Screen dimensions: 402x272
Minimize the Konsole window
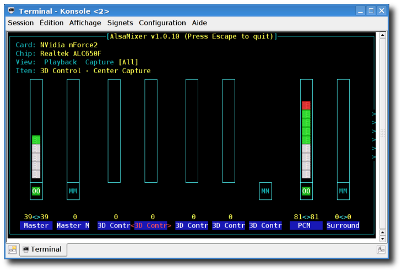[x=360, y=11]
